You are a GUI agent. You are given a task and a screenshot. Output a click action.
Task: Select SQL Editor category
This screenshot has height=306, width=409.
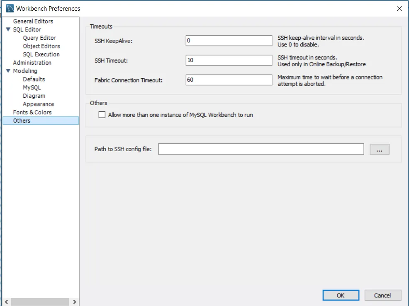(27, 29)
